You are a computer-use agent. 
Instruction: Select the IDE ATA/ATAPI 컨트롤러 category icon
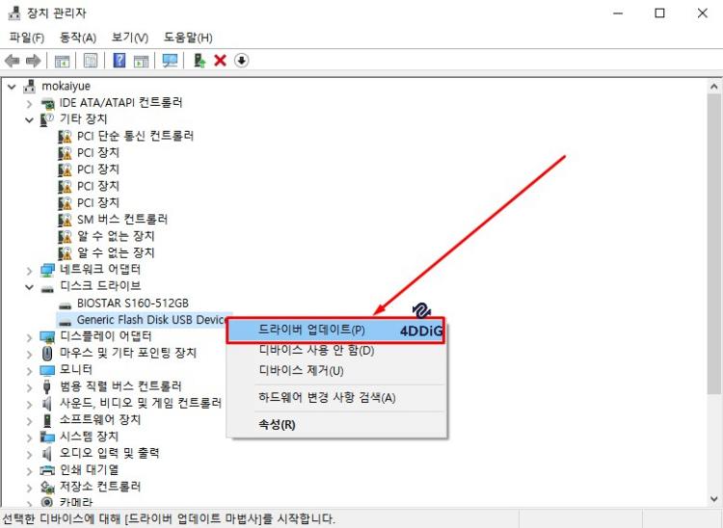pyautogui.click(x=47, y=103)
